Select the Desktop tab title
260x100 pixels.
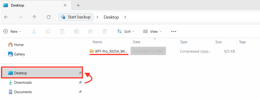point(18,5)
